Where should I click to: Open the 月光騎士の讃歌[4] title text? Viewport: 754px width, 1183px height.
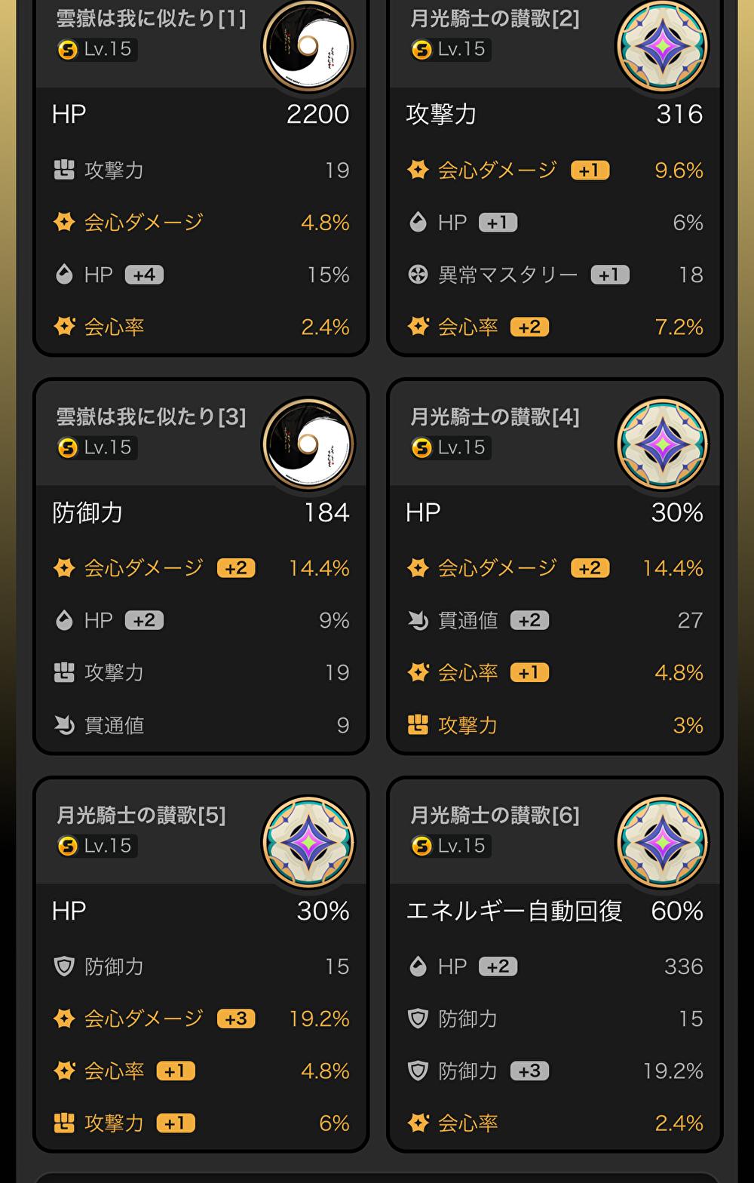(x=495, y=417)
